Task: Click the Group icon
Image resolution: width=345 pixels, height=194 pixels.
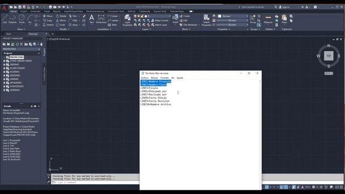Action: (x=253, y=19)
